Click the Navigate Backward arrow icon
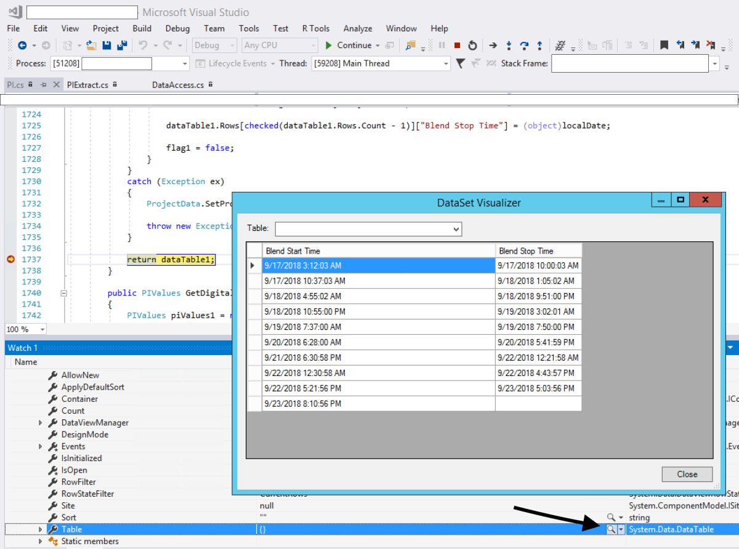This screenshot has height=549, width=739. (22, 46)
